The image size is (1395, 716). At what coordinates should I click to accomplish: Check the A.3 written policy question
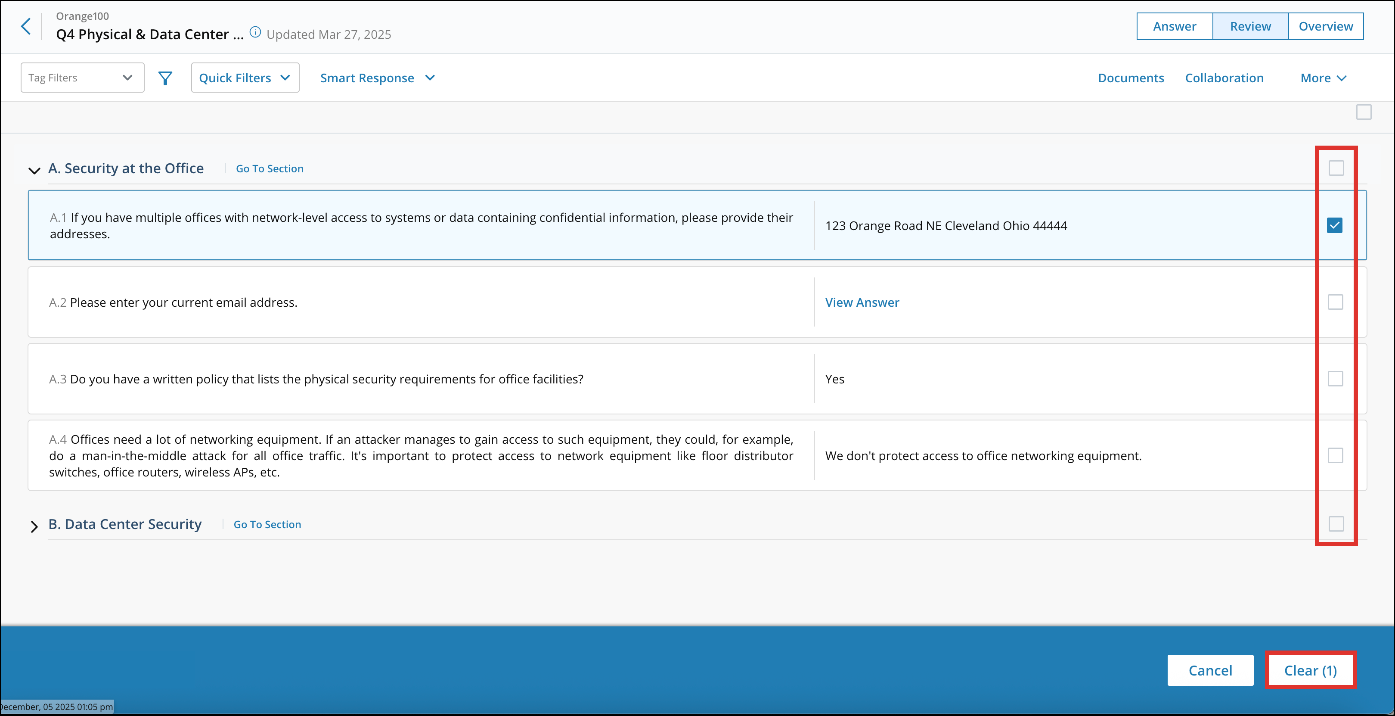pyautogui.click(x=1335, y=379)
